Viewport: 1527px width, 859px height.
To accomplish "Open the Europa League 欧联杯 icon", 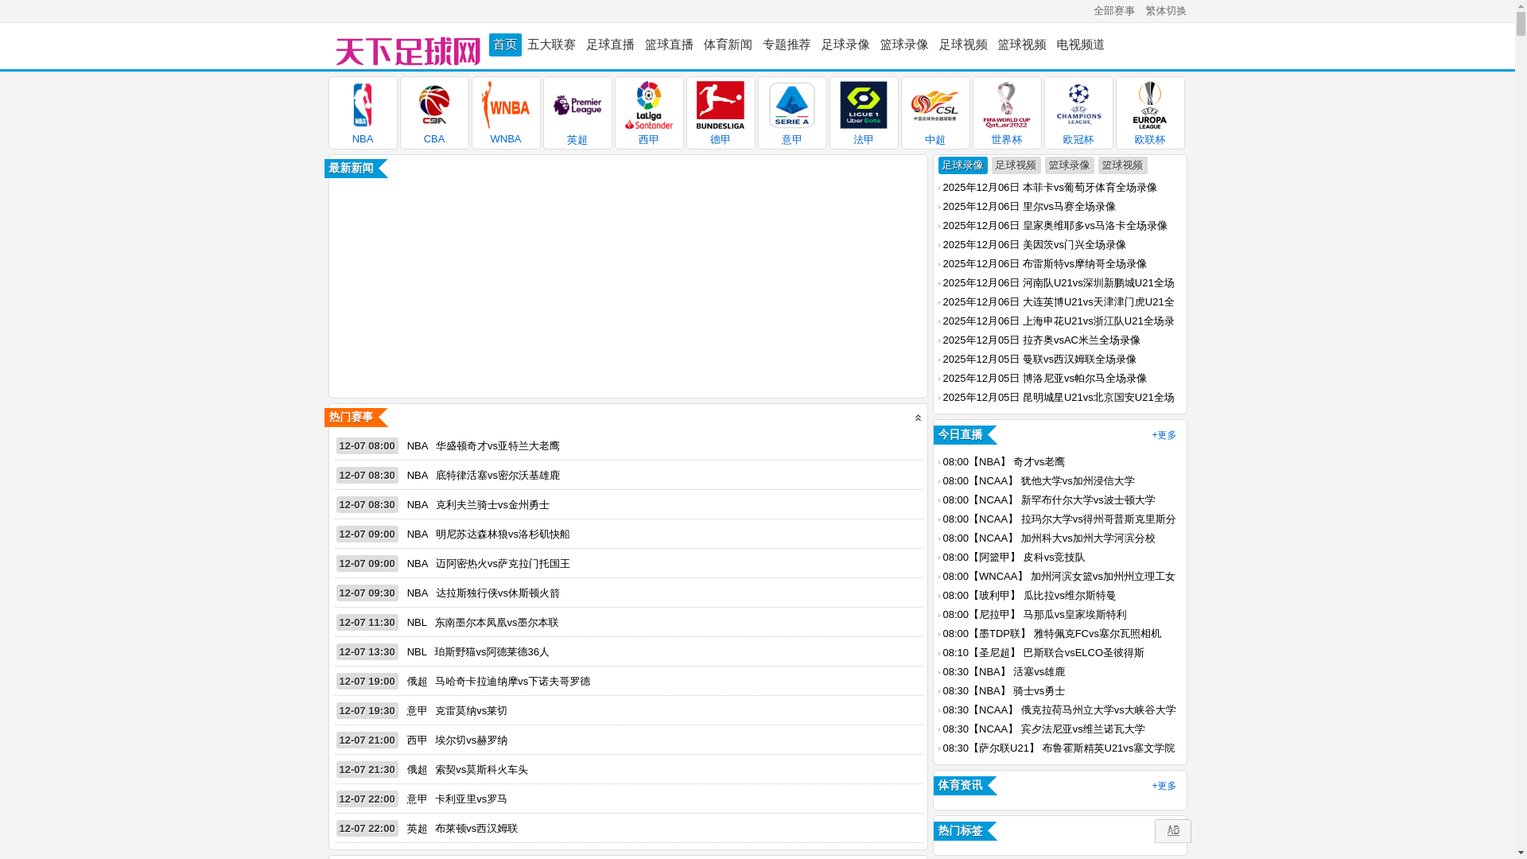I will point(1150,113).
